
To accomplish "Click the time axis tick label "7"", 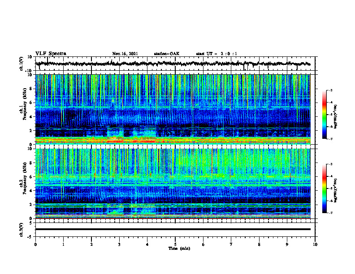I will pyautogui.click(x=231, y=244).
